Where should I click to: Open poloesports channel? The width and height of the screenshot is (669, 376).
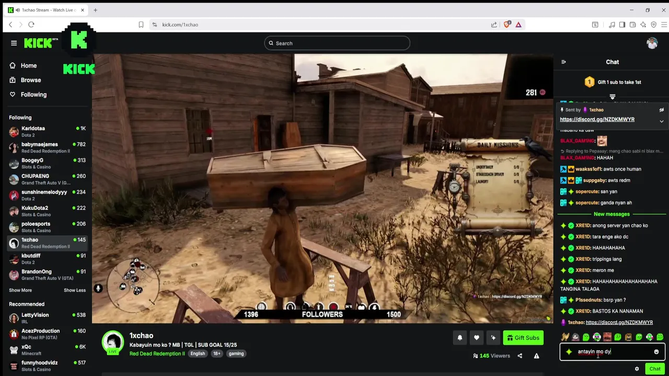[47, 227]
